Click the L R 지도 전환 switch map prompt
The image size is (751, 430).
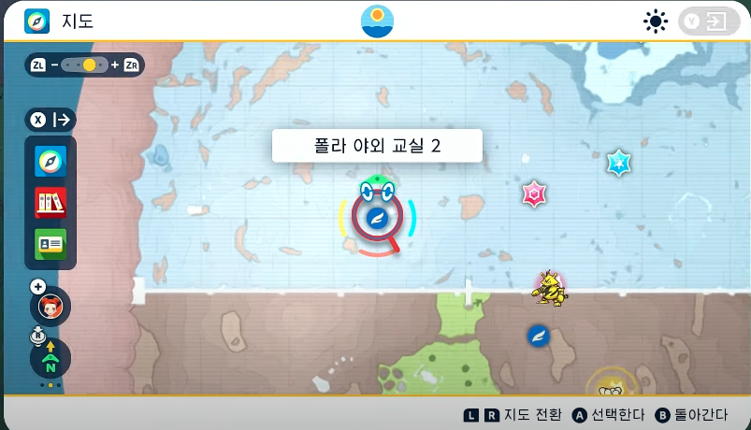[x=513, y=415]
